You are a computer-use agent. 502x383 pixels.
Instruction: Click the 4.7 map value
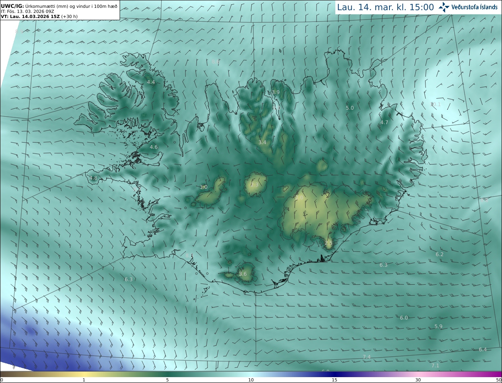384,122
